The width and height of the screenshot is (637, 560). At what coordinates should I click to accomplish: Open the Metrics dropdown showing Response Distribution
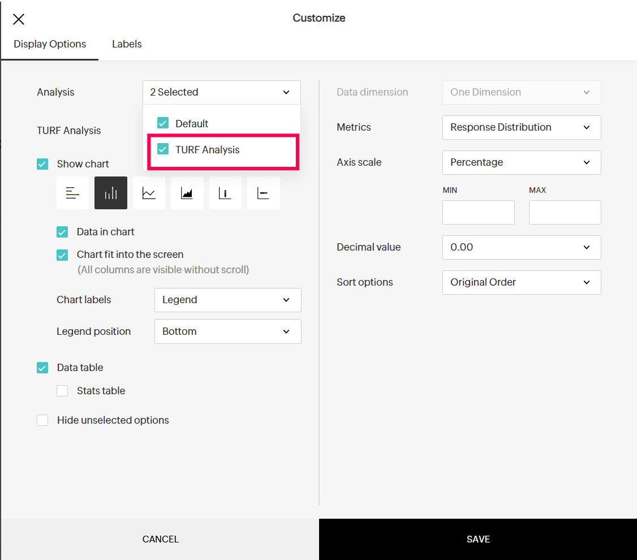pyautogui.click(x=521, y=127)
